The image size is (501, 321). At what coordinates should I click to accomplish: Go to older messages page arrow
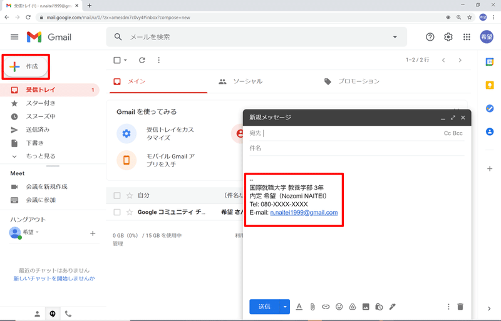coord(460,60)
